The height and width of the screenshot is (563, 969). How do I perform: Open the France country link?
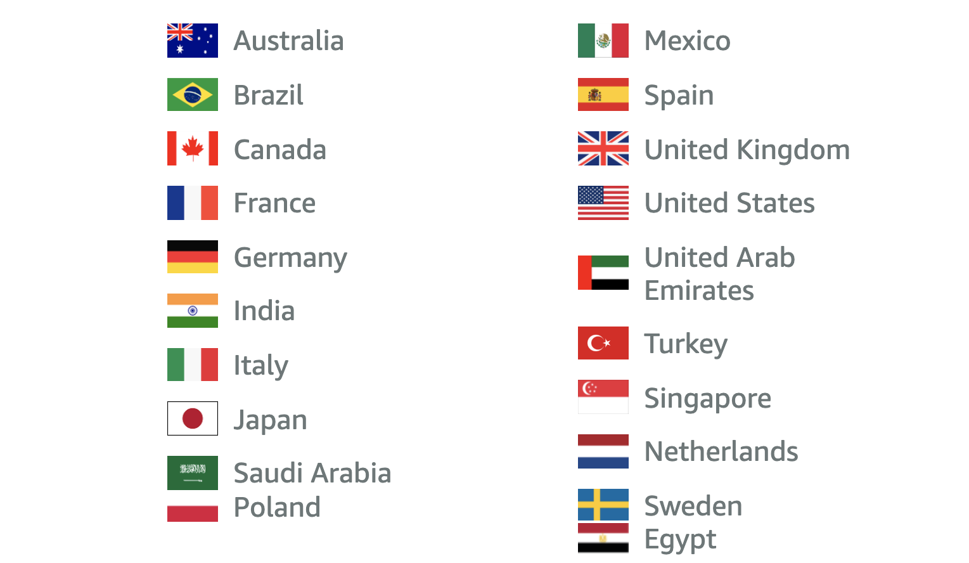click(274, 203)
